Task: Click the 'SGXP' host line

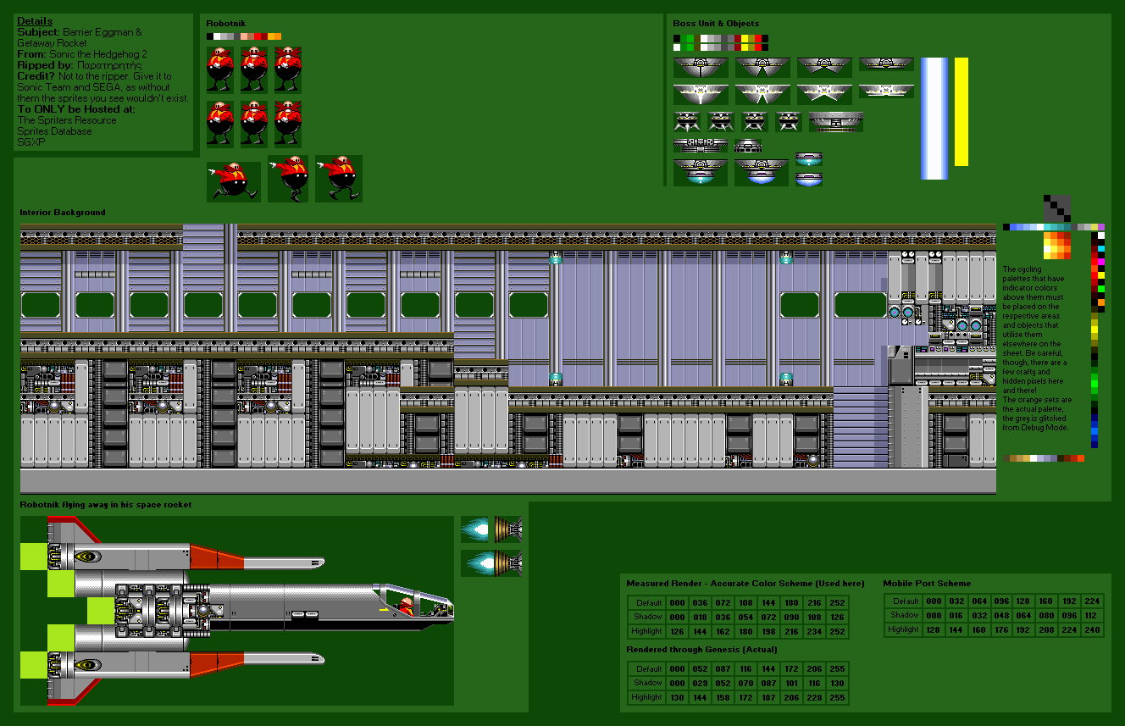Action: tap(30, 142)
